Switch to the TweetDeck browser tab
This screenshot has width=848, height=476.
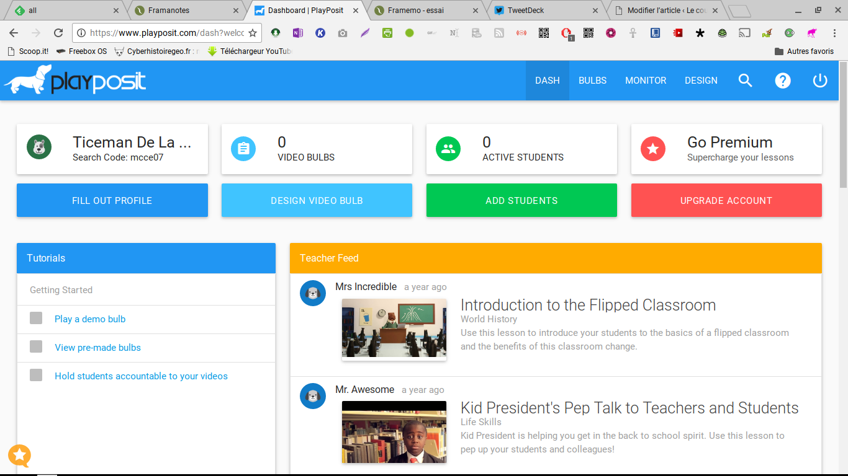point(544,11)
